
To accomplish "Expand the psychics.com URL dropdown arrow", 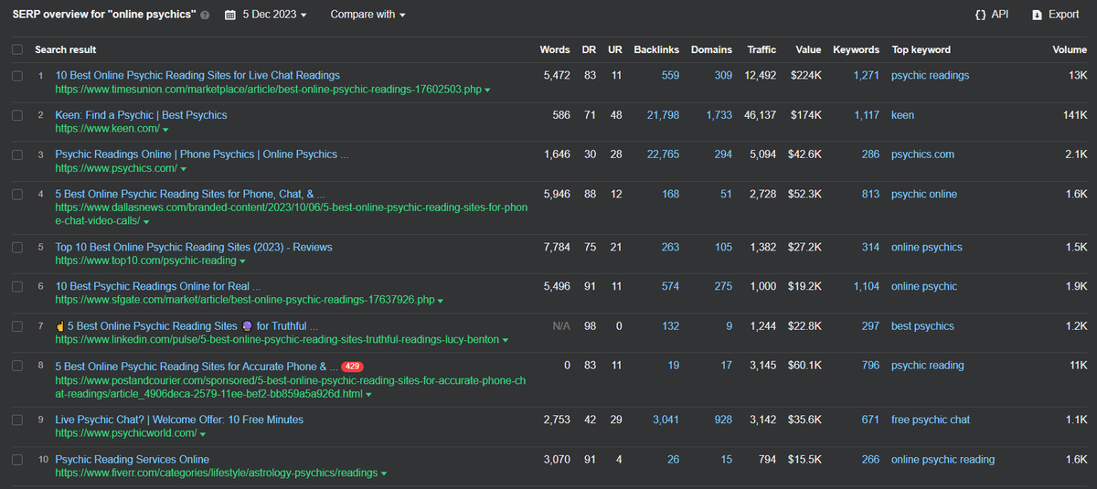I will point(183,169).
